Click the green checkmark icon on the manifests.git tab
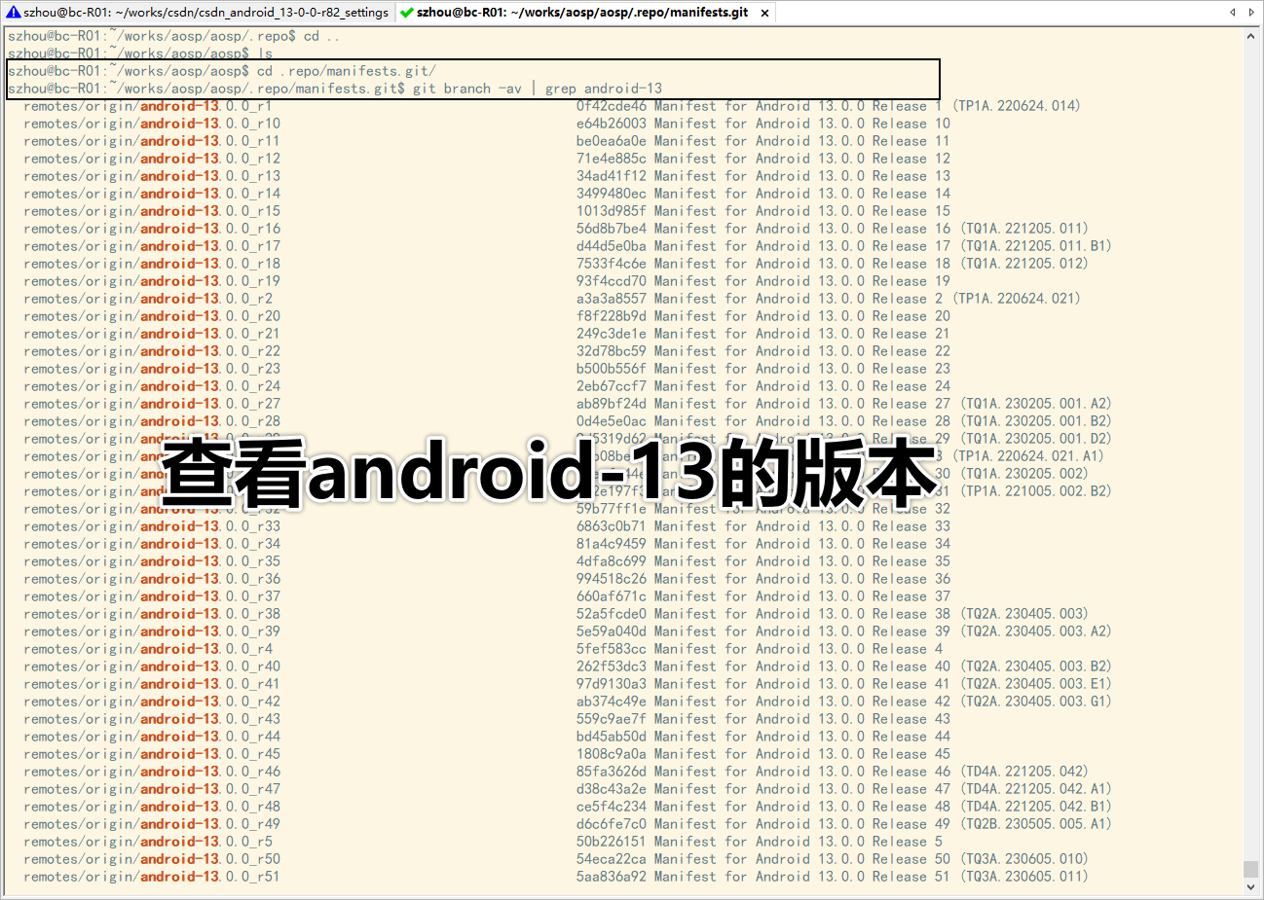The image size is (1264, 900). (x=407, y=14)
